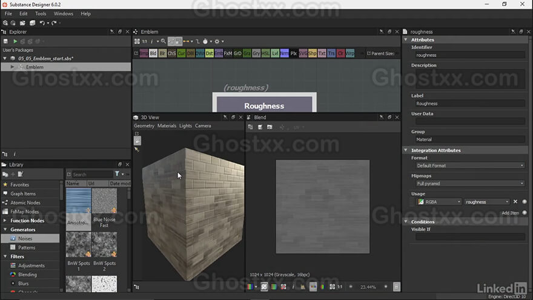Screen dimensions: 533x300
Task: Open the 3D View Lights menu
Action: tap(185, 125)
